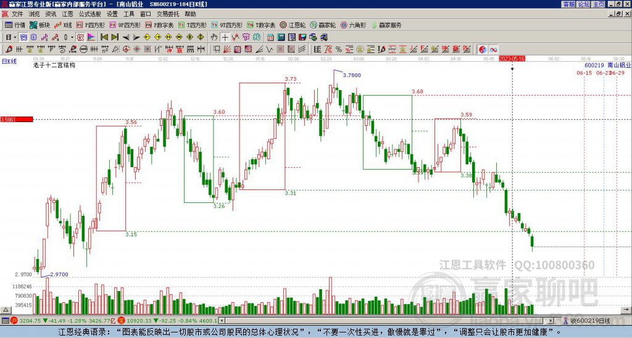Click the delivery truck icon
Screen dimensions: 632x338
pos(323,37)
